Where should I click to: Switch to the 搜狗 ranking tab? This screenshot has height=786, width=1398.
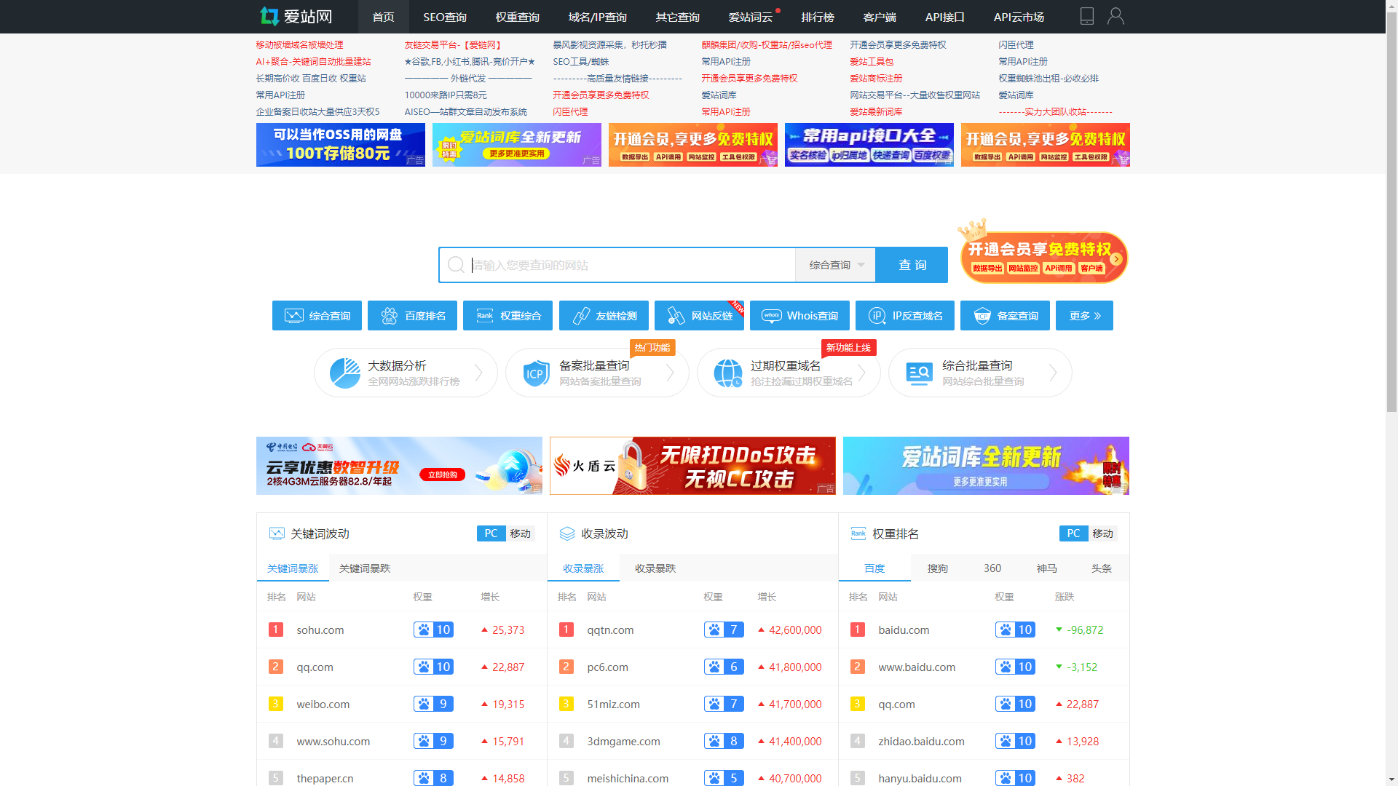(938, 568)
